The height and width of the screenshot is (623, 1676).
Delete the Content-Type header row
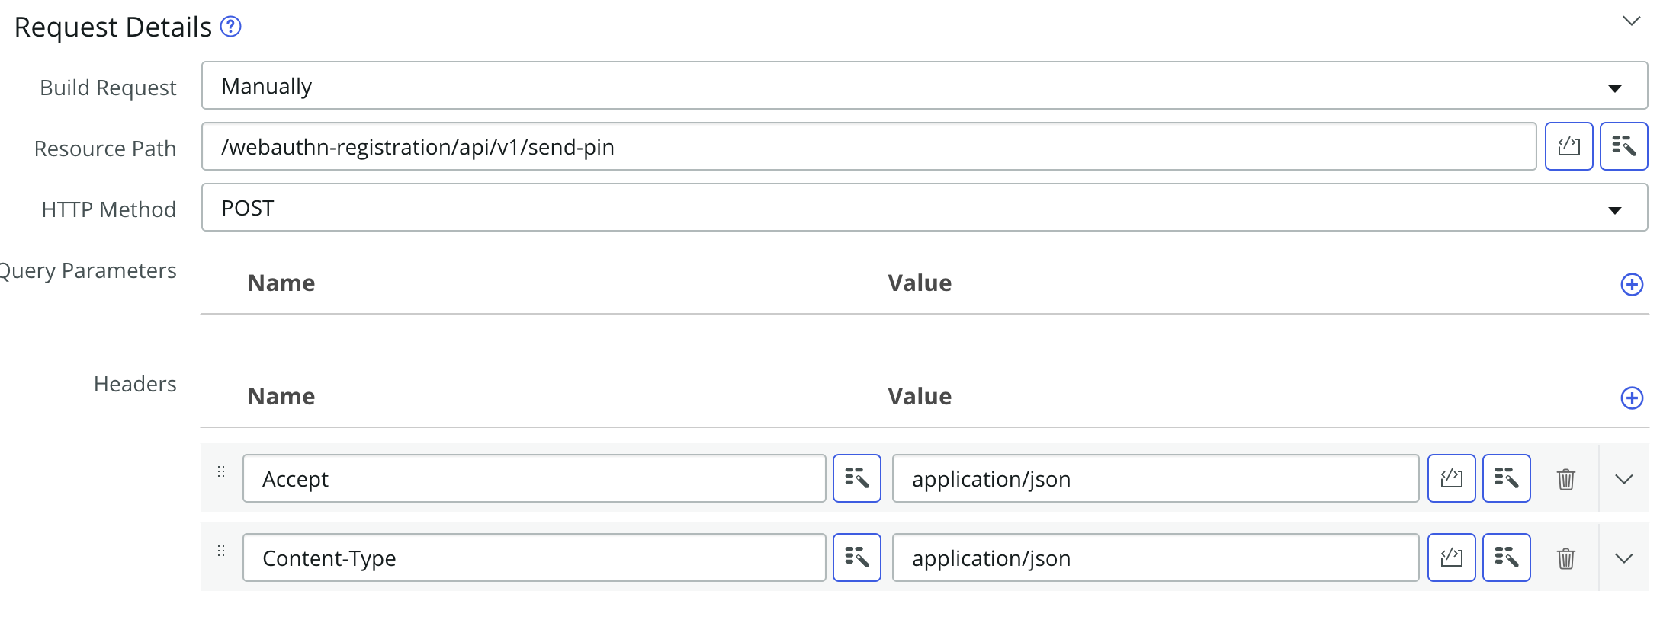click(x=1565, y=558)
